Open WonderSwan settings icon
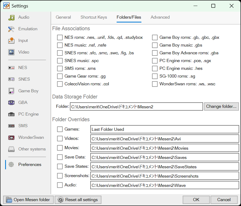Image resolution: width=241 pixels, height=206 pixels. pos(11,138)
